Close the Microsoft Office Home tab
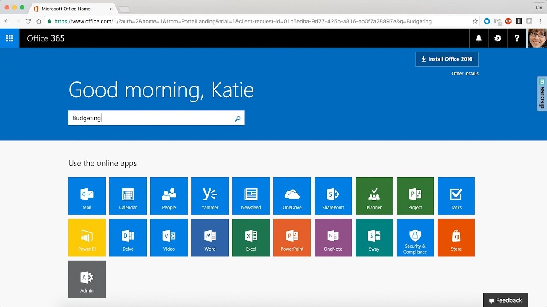The width and height of the screenshot is (547, 307). (112, 9)
